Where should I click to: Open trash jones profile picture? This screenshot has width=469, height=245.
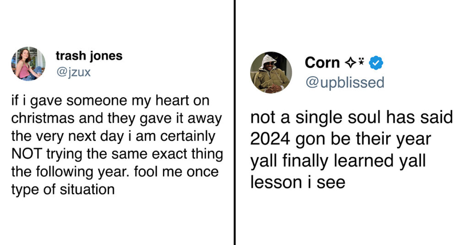tap(28, 64)
